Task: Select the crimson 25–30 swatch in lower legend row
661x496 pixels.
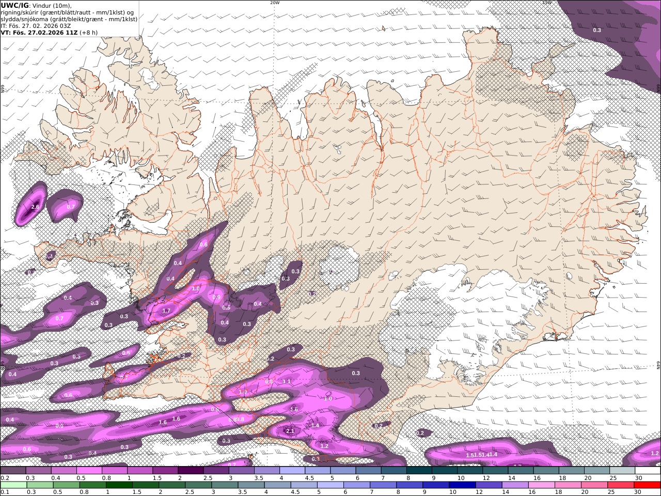Action: (621, 485)
